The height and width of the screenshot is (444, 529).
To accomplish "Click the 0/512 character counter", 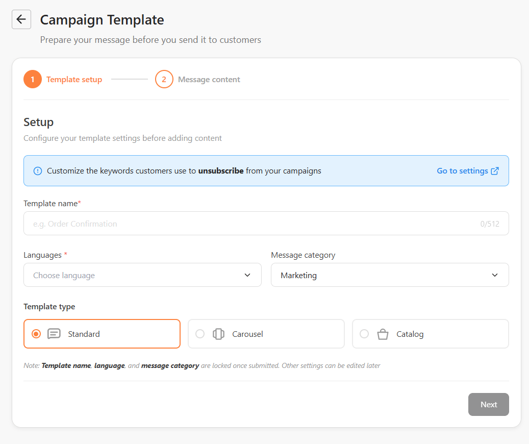I will pyautogui.click(x=490, y=224).
